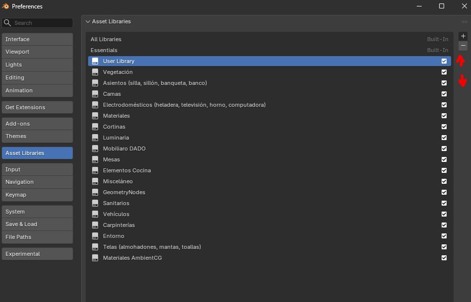Click the disk icon beside Sanitarios
The width and height of the screenshot is (471, 302).
(95, 203)
